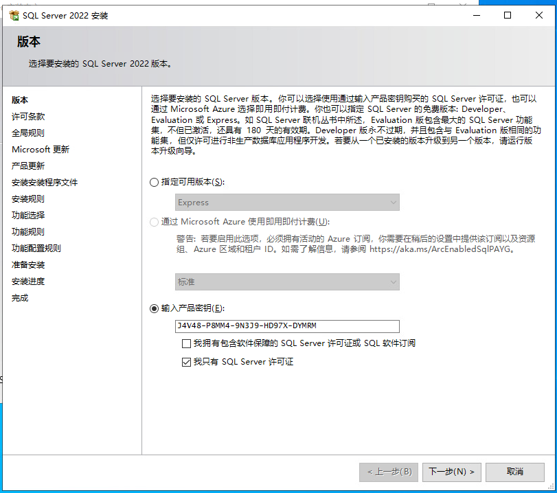This screenshot has width=557, height=493.
Task: Select 许可条款 step in the sidebar
Action: (28, 117)
